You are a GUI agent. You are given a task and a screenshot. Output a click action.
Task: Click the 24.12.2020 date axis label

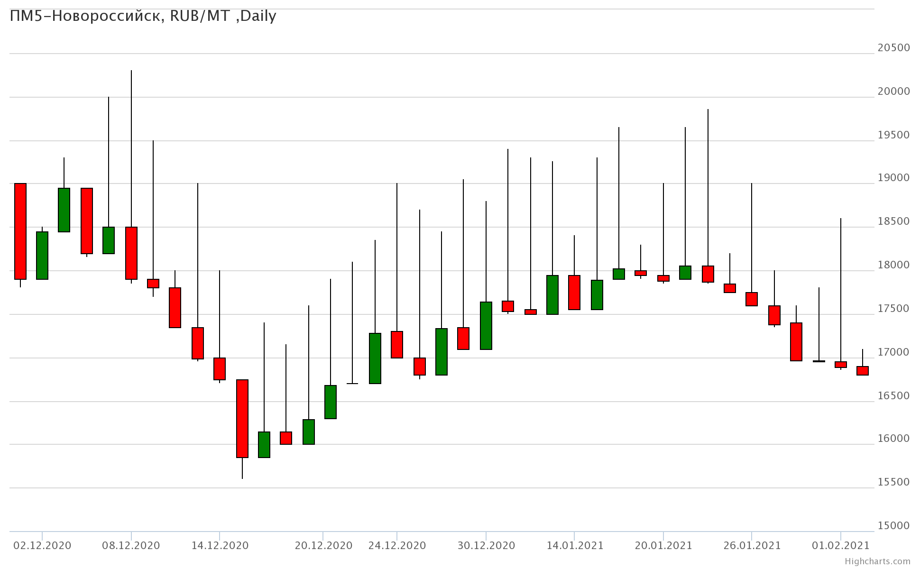397,546
